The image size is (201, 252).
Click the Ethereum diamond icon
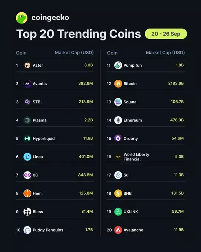point(118,120)
